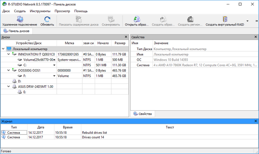Select the Drives count 14 log text
Screen dimensions: 259x154
coord(93,137)
